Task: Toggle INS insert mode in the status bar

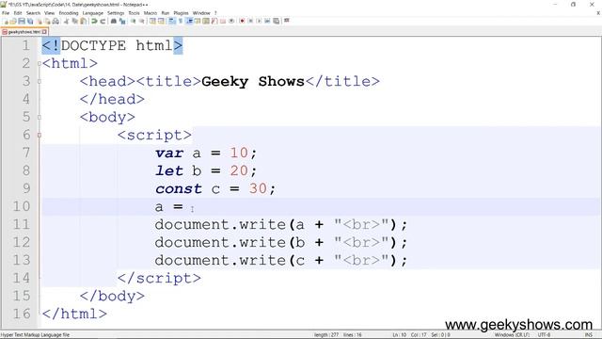Action: [588, 335]
